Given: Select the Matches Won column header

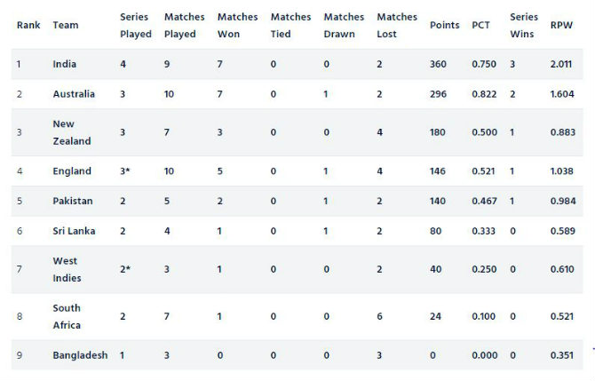Looking at the screenshot, I should point(237,26).
